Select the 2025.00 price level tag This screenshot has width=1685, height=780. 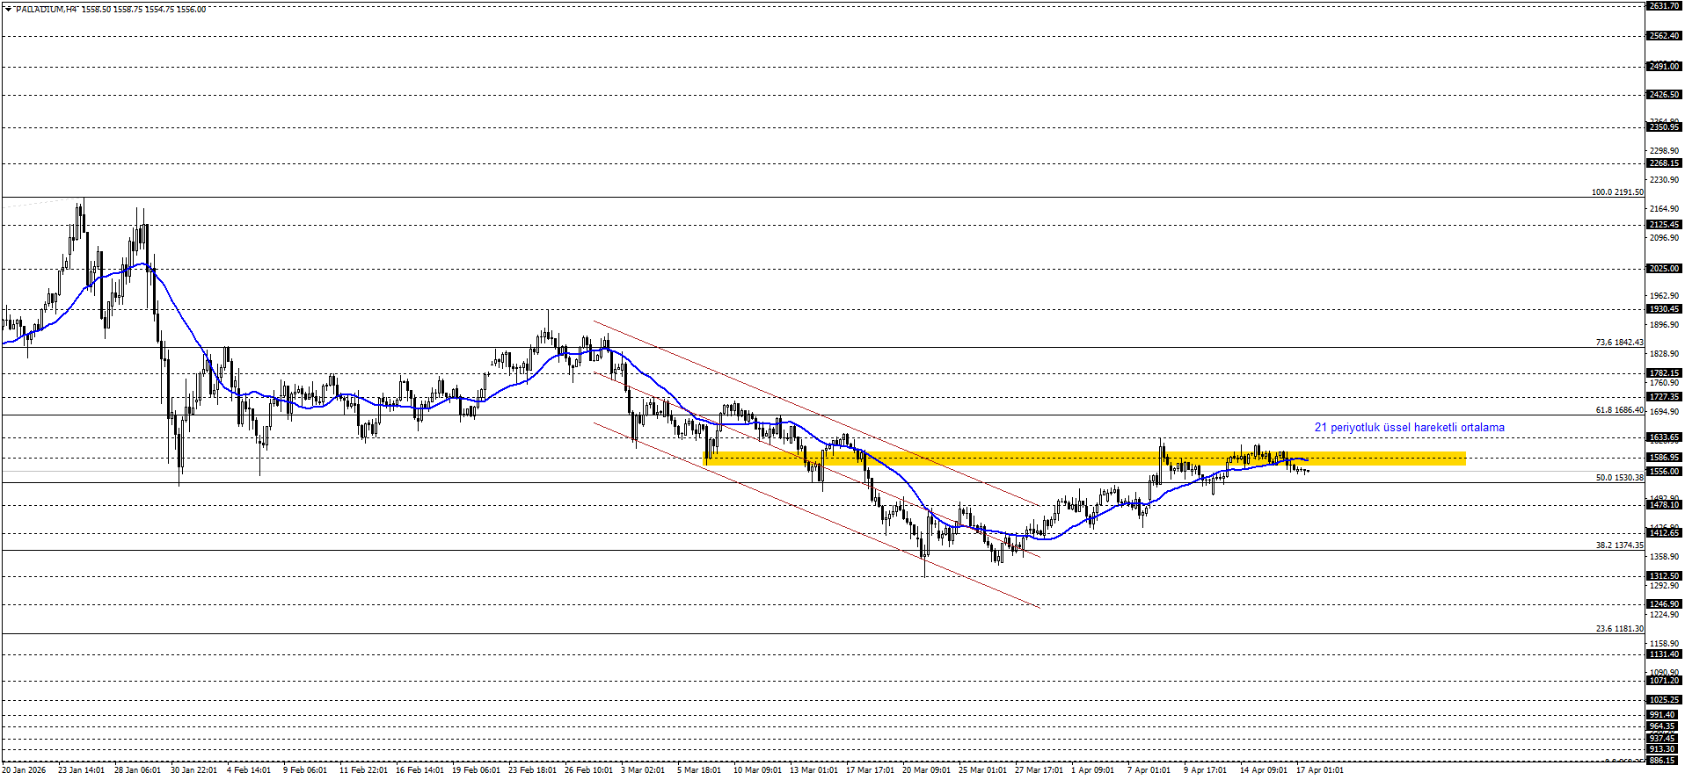coord(1664,269)
